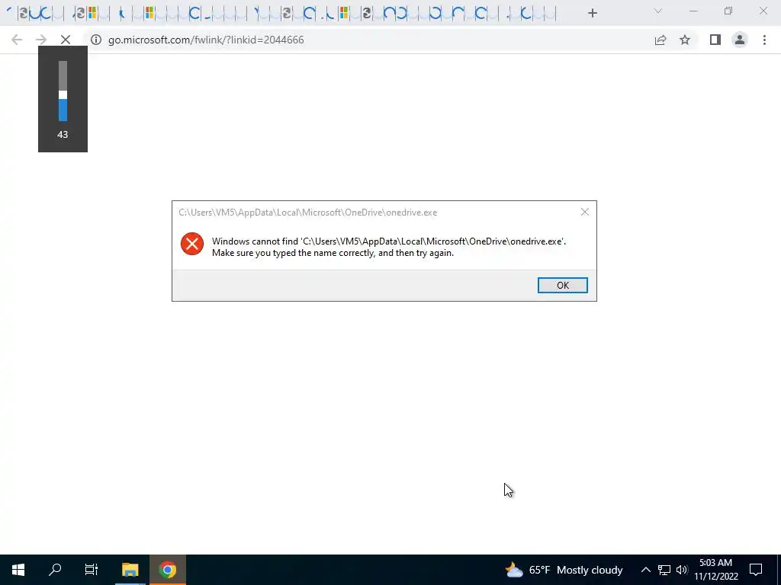781x585 pixels.
Task: Open File Explorer from the taskbar
Action: click(x=130, y=570)
